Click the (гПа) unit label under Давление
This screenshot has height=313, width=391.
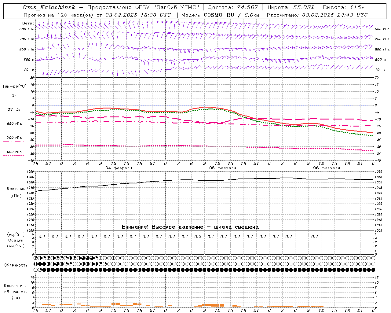pos(16,196)
